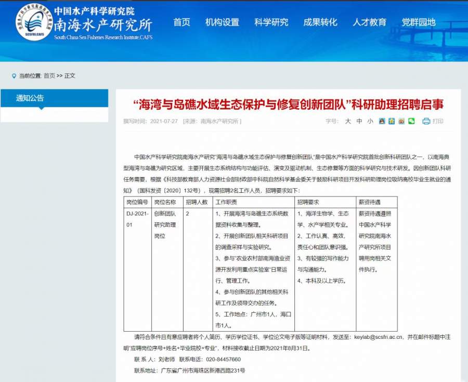The width and height of the screenshot is (468, 382).
Task: Open the 机构设置 menu item
Action: 222,22
